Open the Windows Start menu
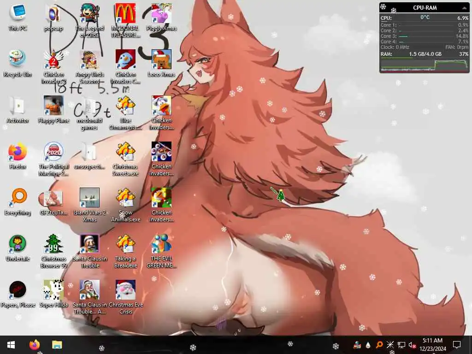This screenshot has width=472, height=354. pos(11,345)
